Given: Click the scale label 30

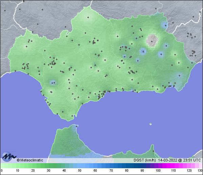Looking at the screenshot, I should (48, 171).
